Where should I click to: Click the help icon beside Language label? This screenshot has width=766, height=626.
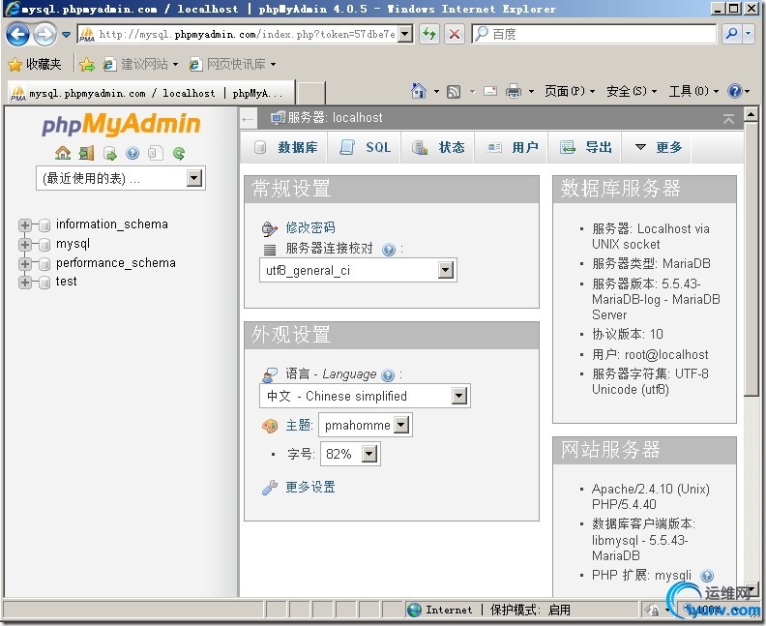pos(388,375)
